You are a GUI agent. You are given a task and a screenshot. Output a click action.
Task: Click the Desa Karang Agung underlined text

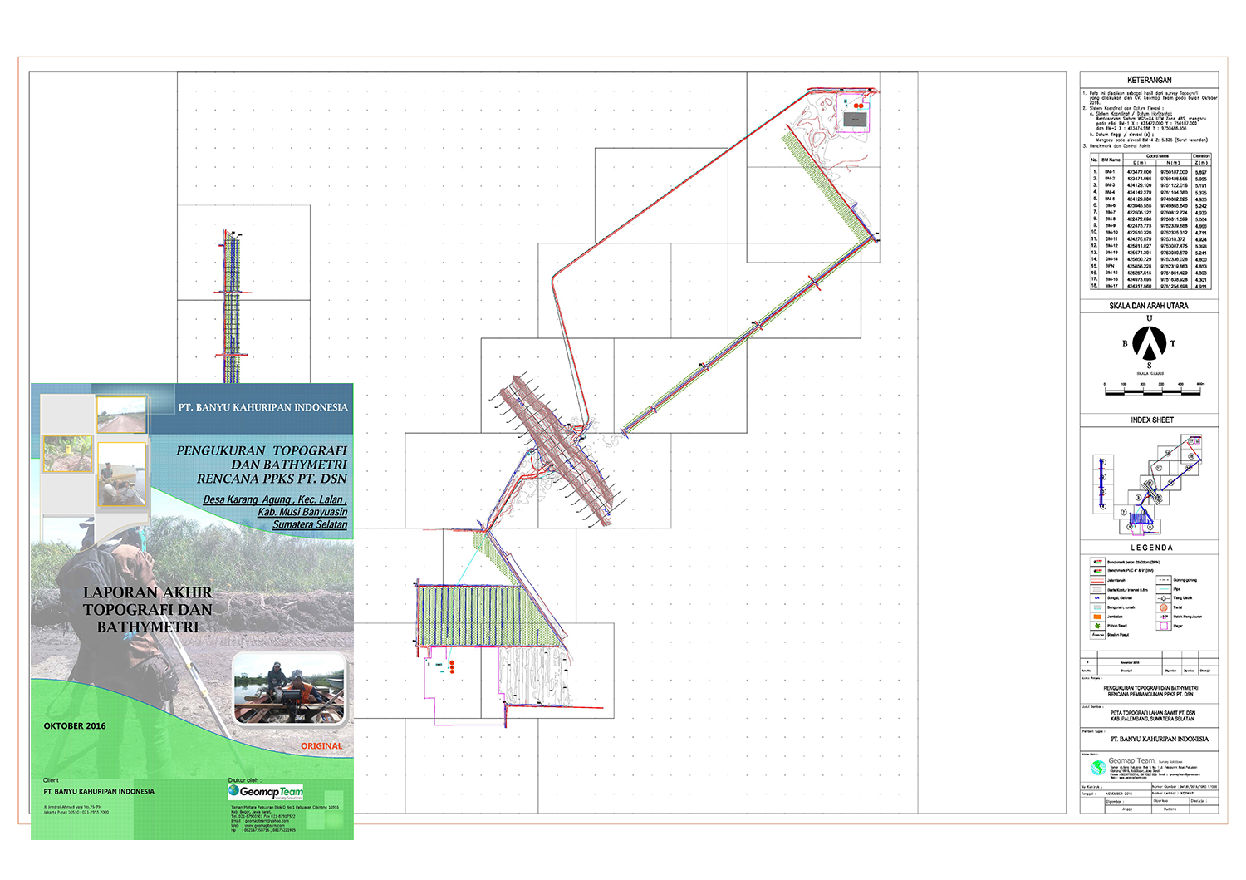[274, 499]
